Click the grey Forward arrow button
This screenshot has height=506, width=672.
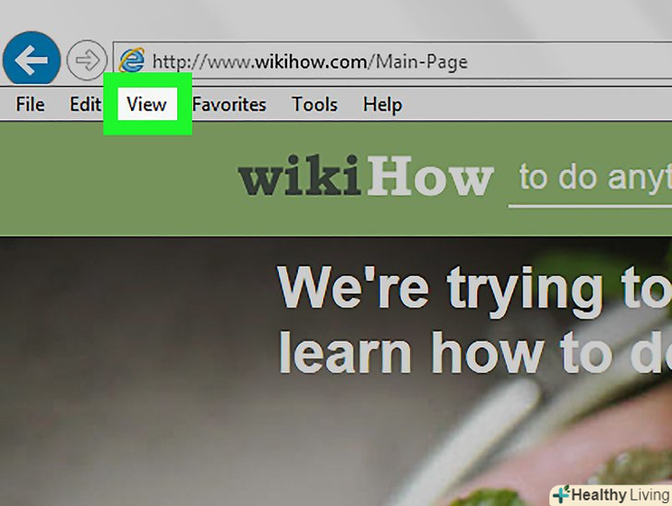87,60
